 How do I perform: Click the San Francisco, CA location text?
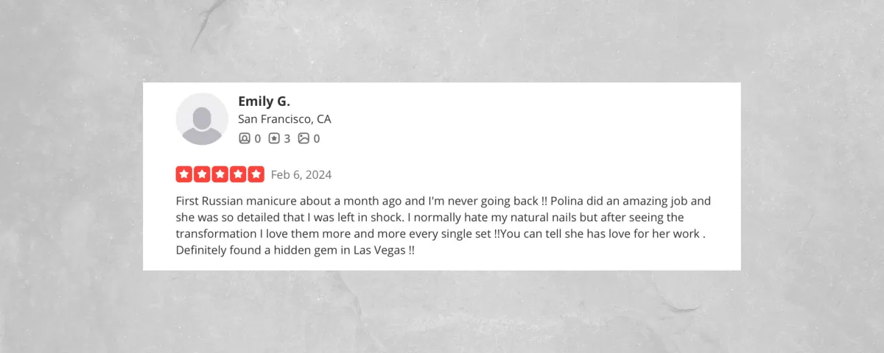pyautogui.click(x=284, y=119)
